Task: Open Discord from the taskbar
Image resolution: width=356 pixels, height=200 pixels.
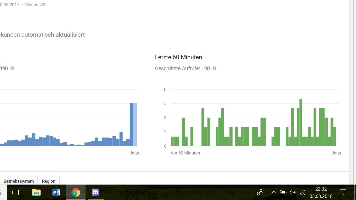Action: [95, 193]
